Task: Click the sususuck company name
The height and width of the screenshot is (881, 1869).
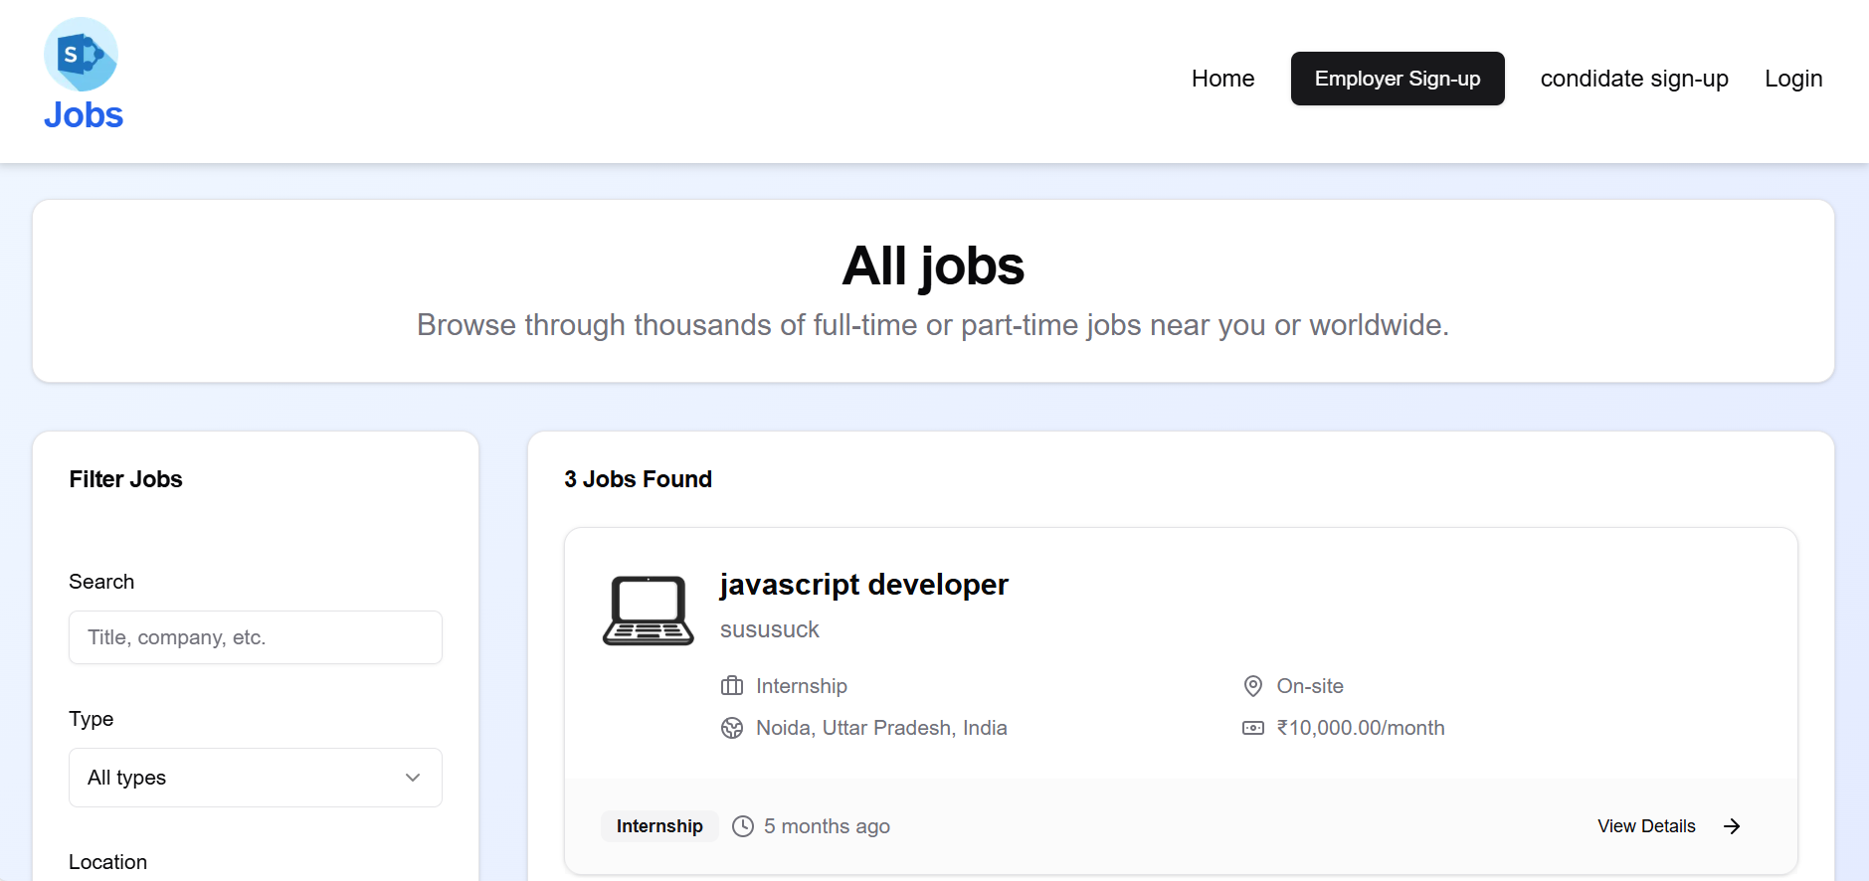Action: pyautogui.click(x=769, y=629)
